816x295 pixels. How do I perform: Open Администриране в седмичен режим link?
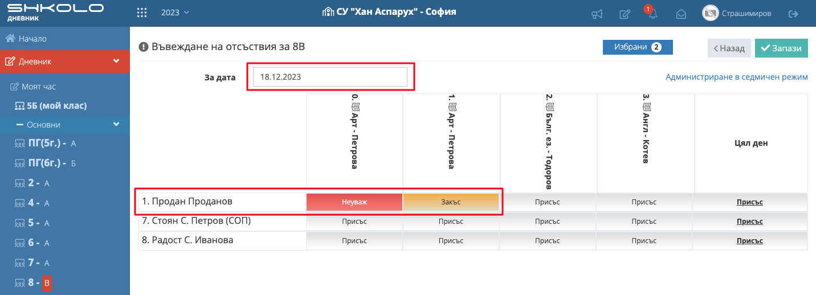(736, 77)
